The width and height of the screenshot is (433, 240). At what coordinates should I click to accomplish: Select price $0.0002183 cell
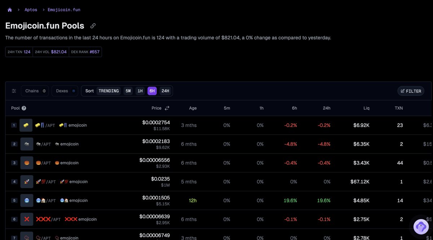point(156,141)
